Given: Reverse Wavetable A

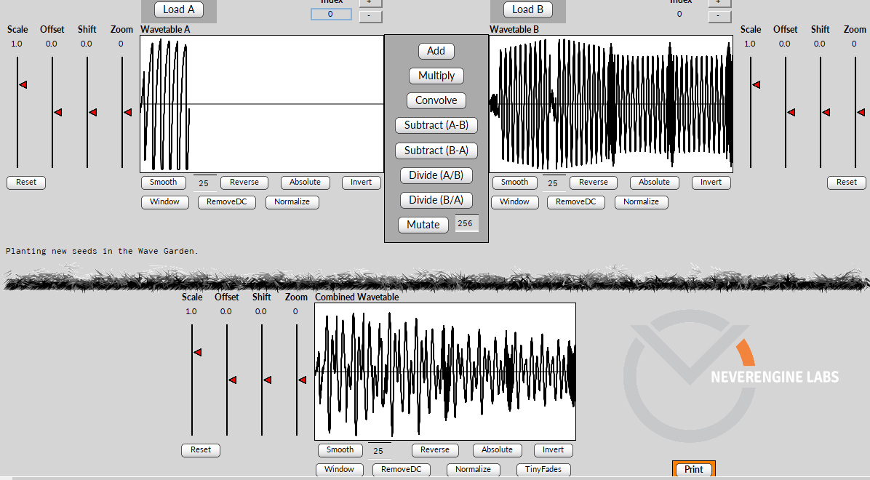Looking at the screenshot, I should (244, 183).
